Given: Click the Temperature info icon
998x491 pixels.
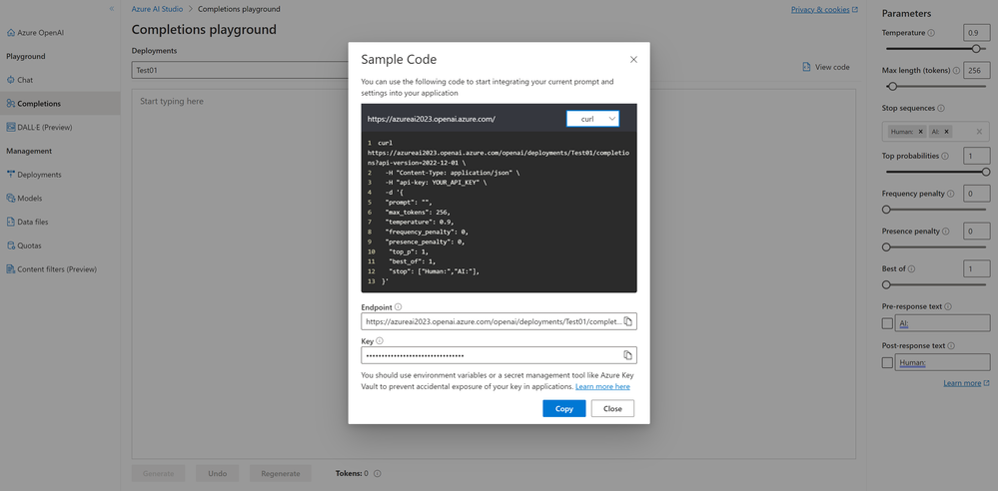Looking at the screenshot, I should (x=932, y=33).
